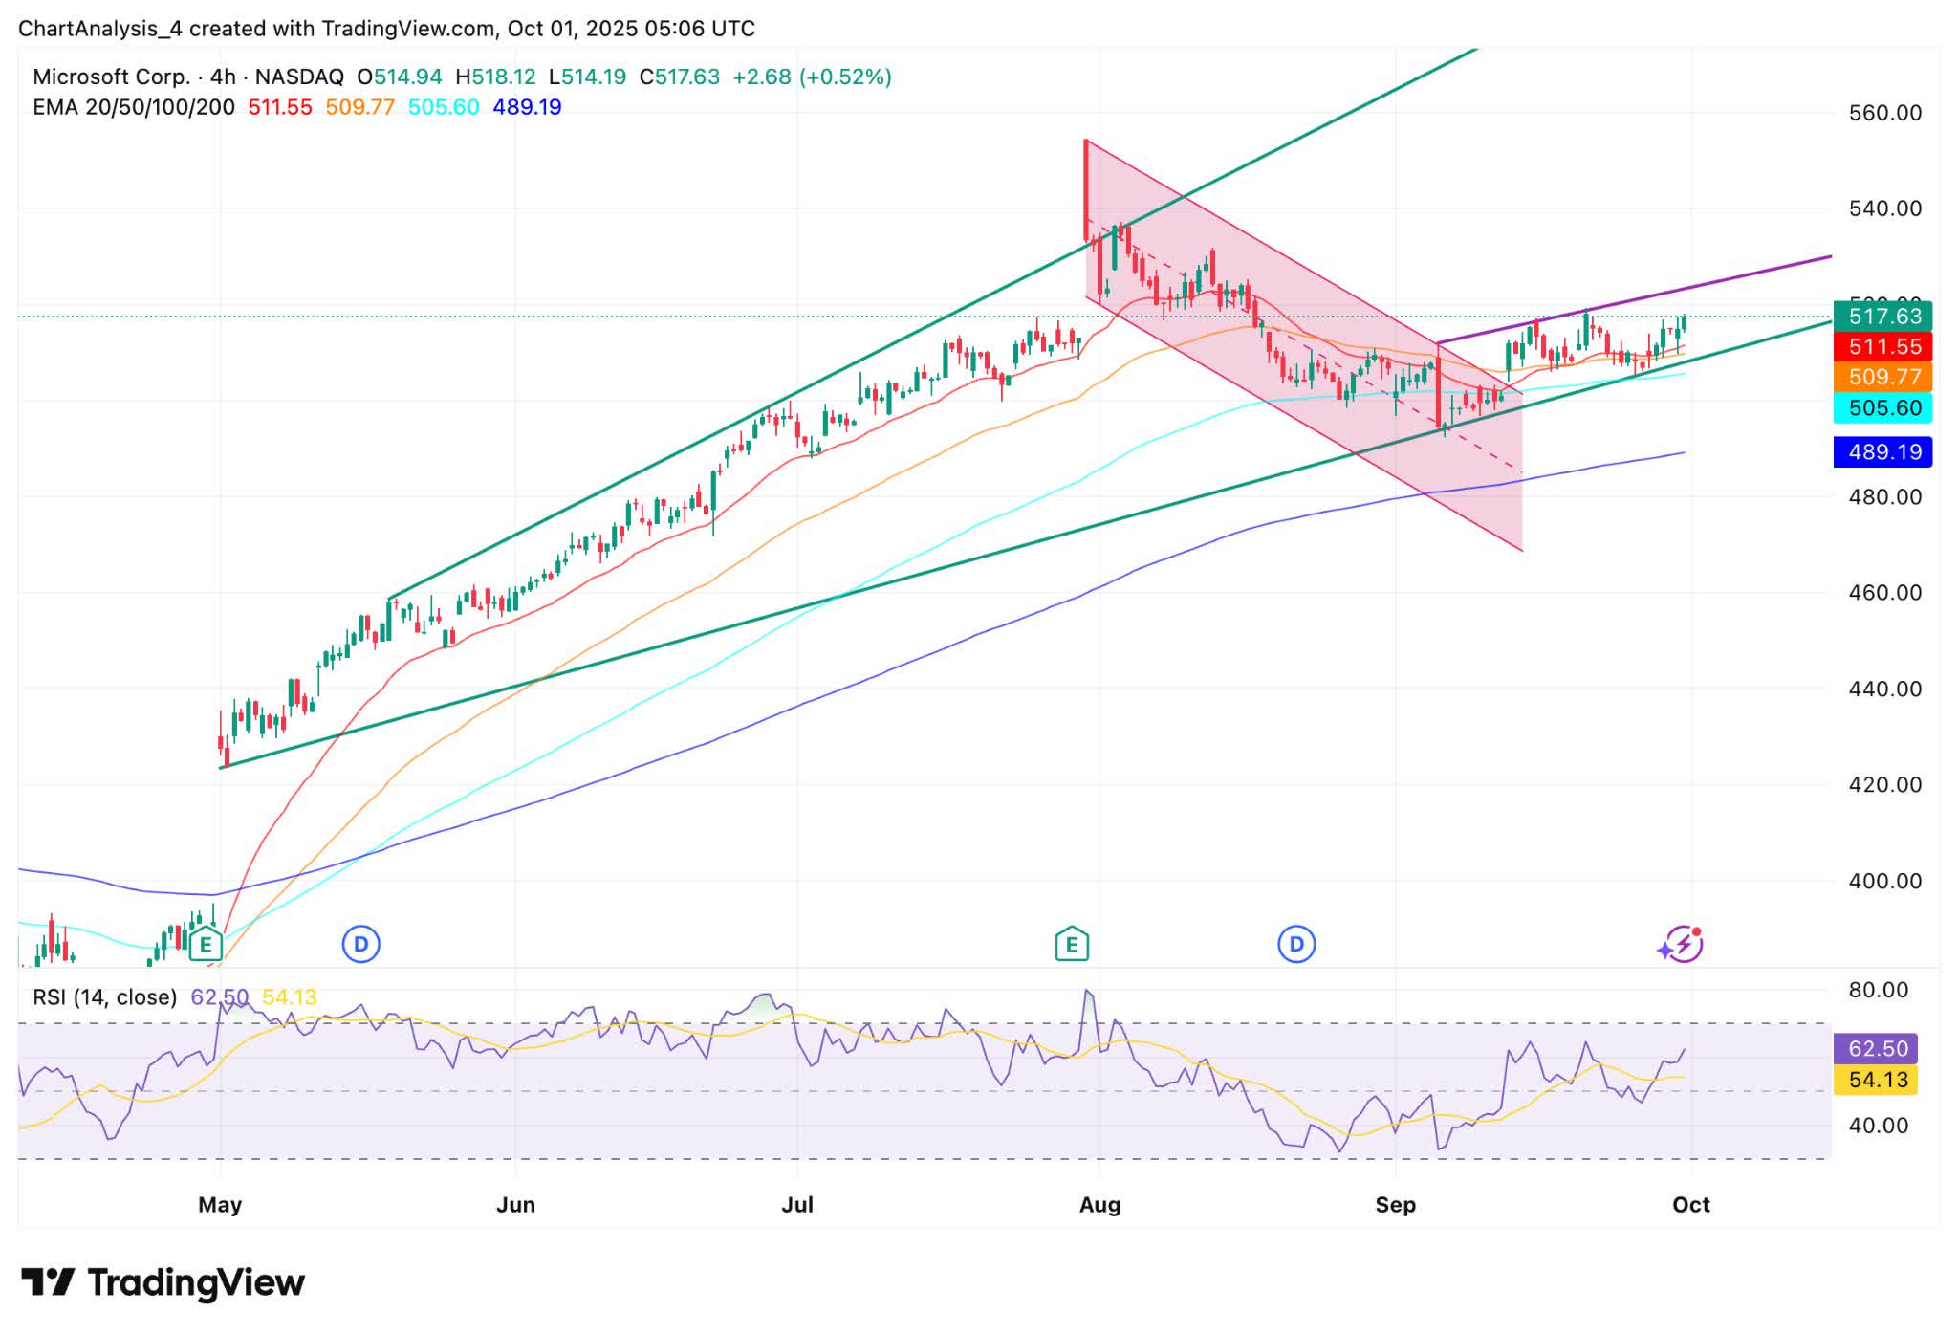The width and height of the screenshot is (1958, 1335).
Task: Click the May label on the time axis
Action: pos(221,1205)
